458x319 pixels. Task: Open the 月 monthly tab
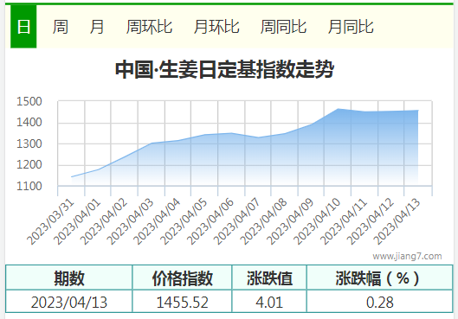click(97, 27)
